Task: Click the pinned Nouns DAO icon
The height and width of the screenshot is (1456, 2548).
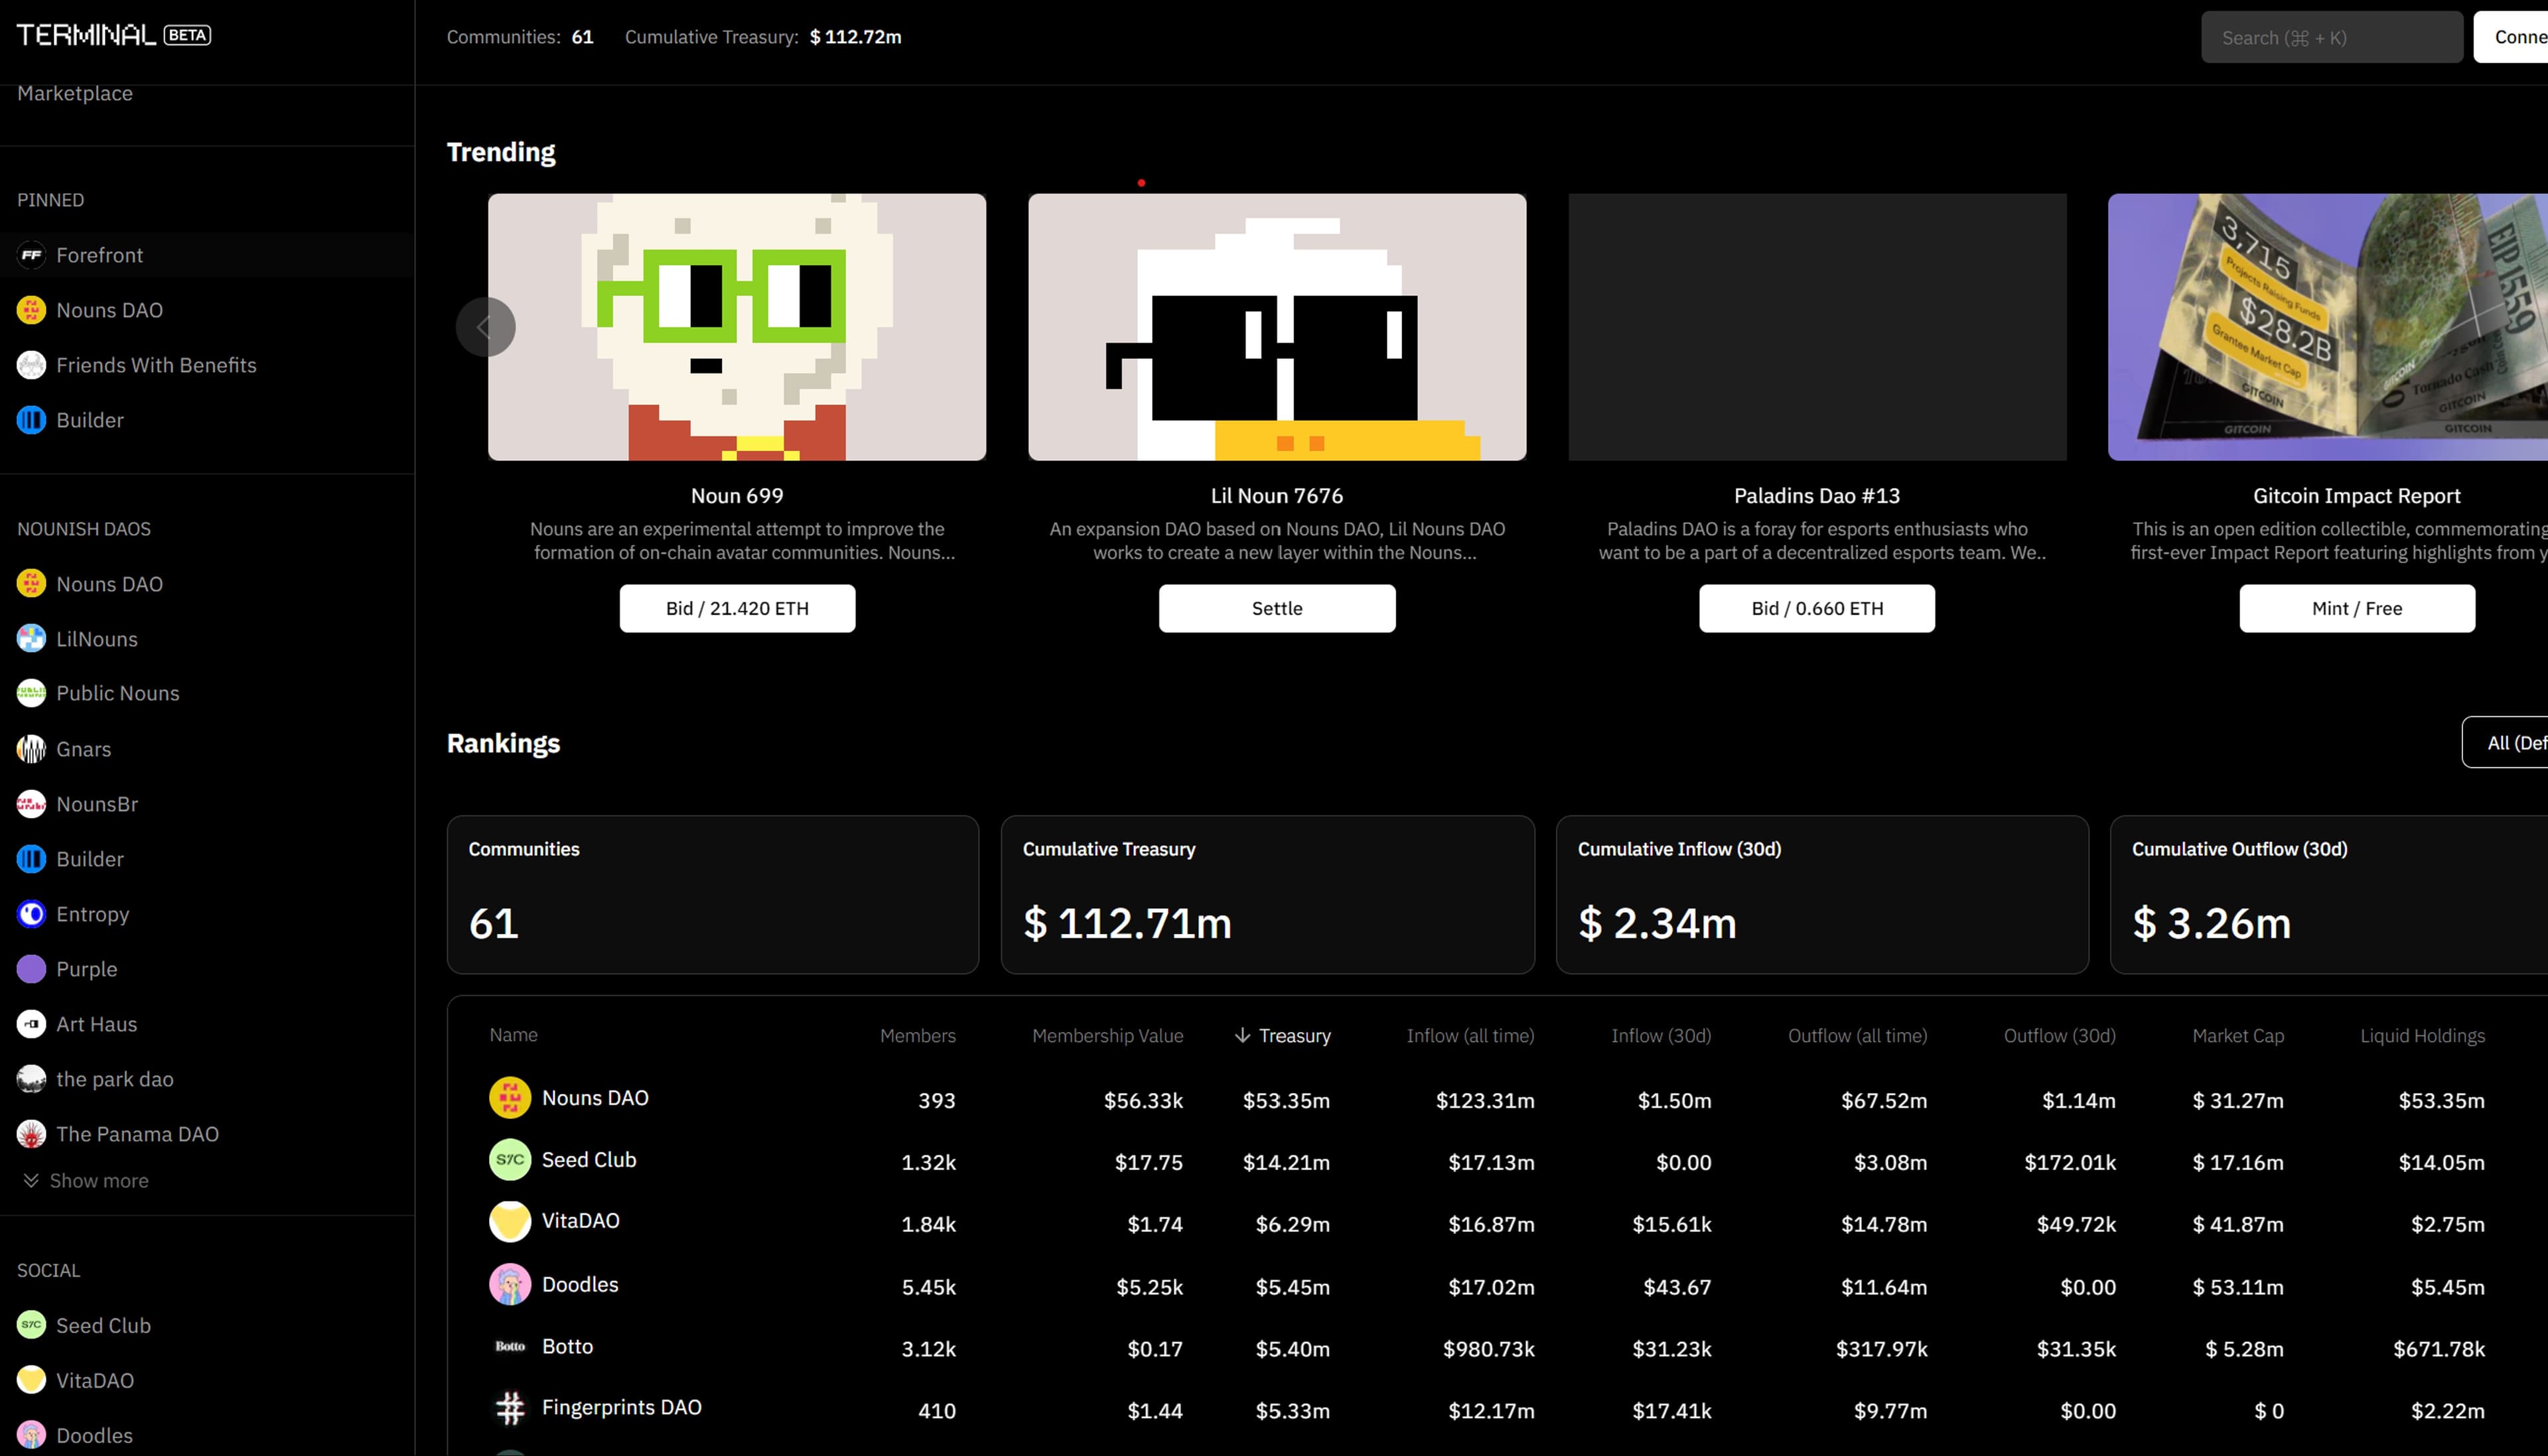Action: [x=31, y=310]
